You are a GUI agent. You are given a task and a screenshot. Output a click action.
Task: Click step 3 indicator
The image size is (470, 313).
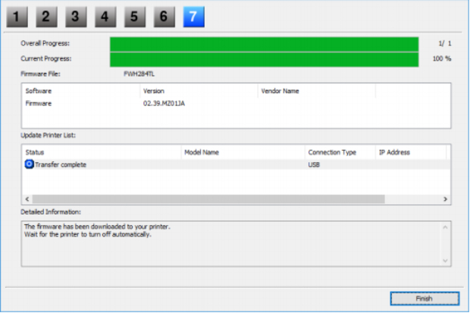pos(76,17)
